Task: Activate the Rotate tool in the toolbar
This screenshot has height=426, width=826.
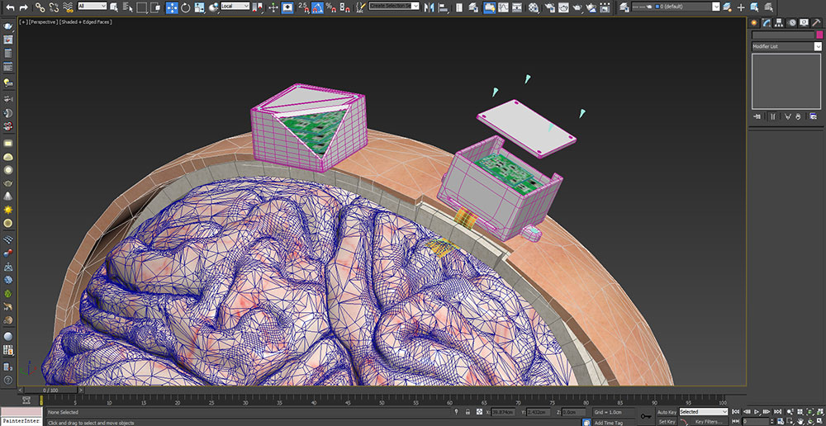Action: (x=186, y=7)
